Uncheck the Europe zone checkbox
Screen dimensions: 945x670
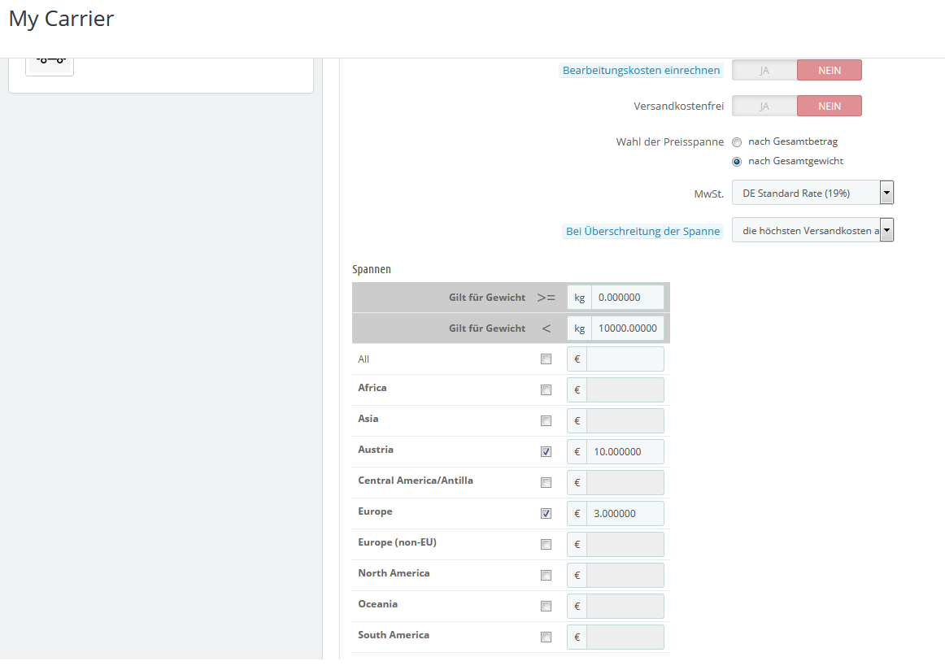point(546,513)
